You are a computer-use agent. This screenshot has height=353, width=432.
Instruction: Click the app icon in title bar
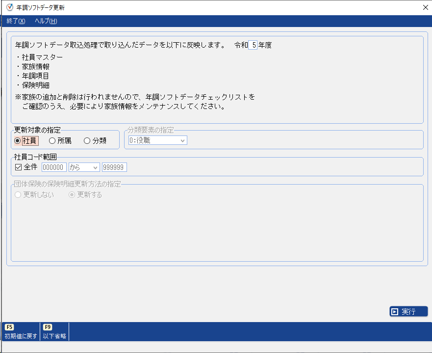coord(9,7)
